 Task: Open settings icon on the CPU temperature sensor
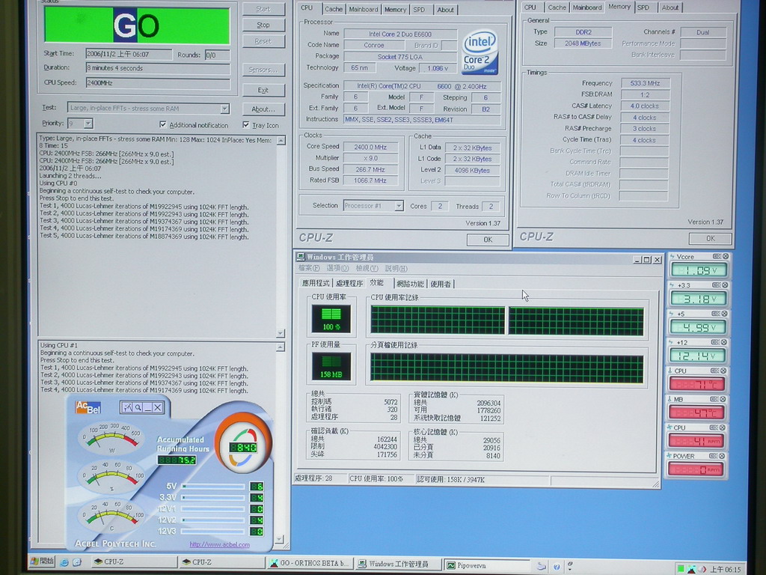point(714,371)
